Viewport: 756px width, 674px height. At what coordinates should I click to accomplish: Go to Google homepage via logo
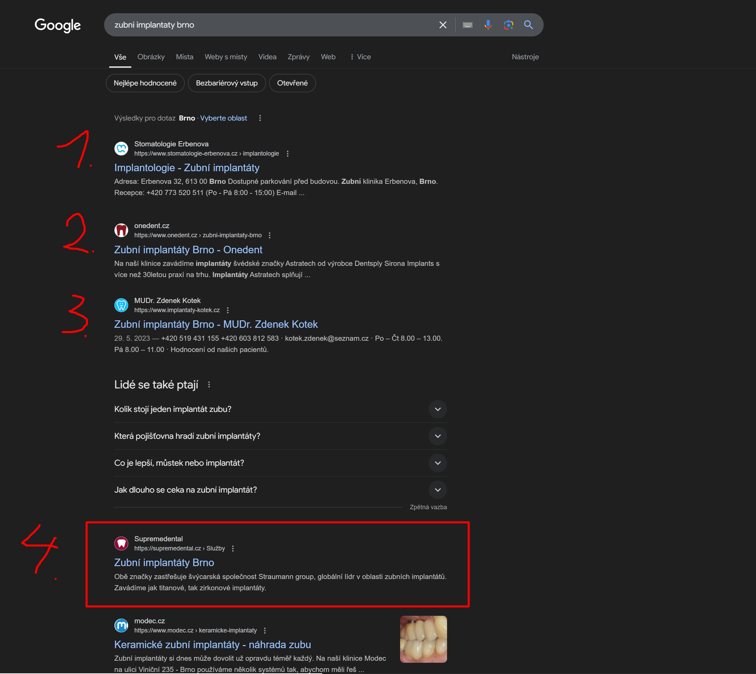[58, 25]
